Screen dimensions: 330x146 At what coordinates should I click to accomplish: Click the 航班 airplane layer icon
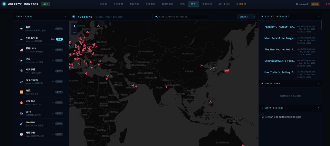click(21, 29)
